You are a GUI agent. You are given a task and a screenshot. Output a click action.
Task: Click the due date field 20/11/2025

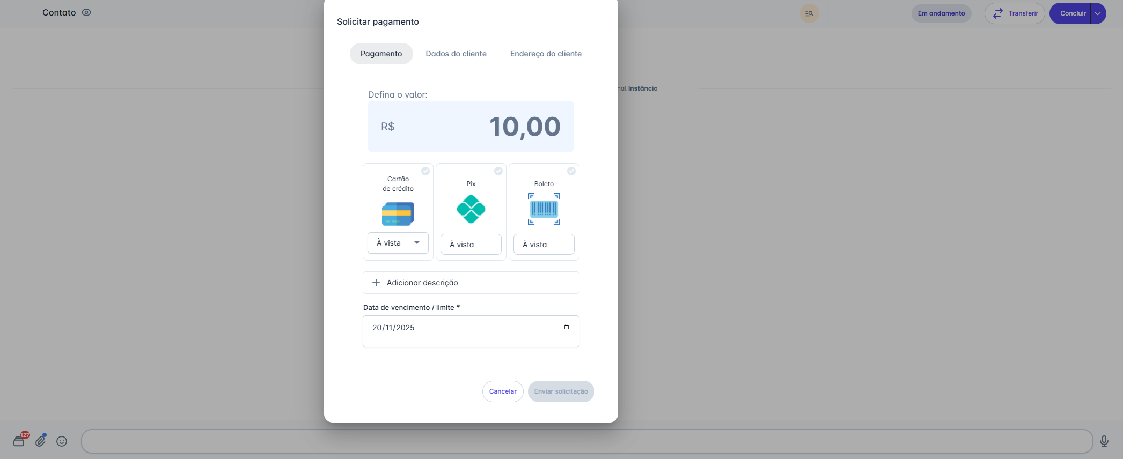pyautogui.click(x=471, y=331)
